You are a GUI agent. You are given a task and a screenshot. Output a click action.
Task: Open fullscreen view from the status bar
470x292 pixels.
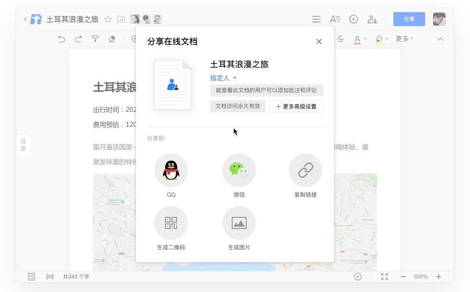(384, 277)
